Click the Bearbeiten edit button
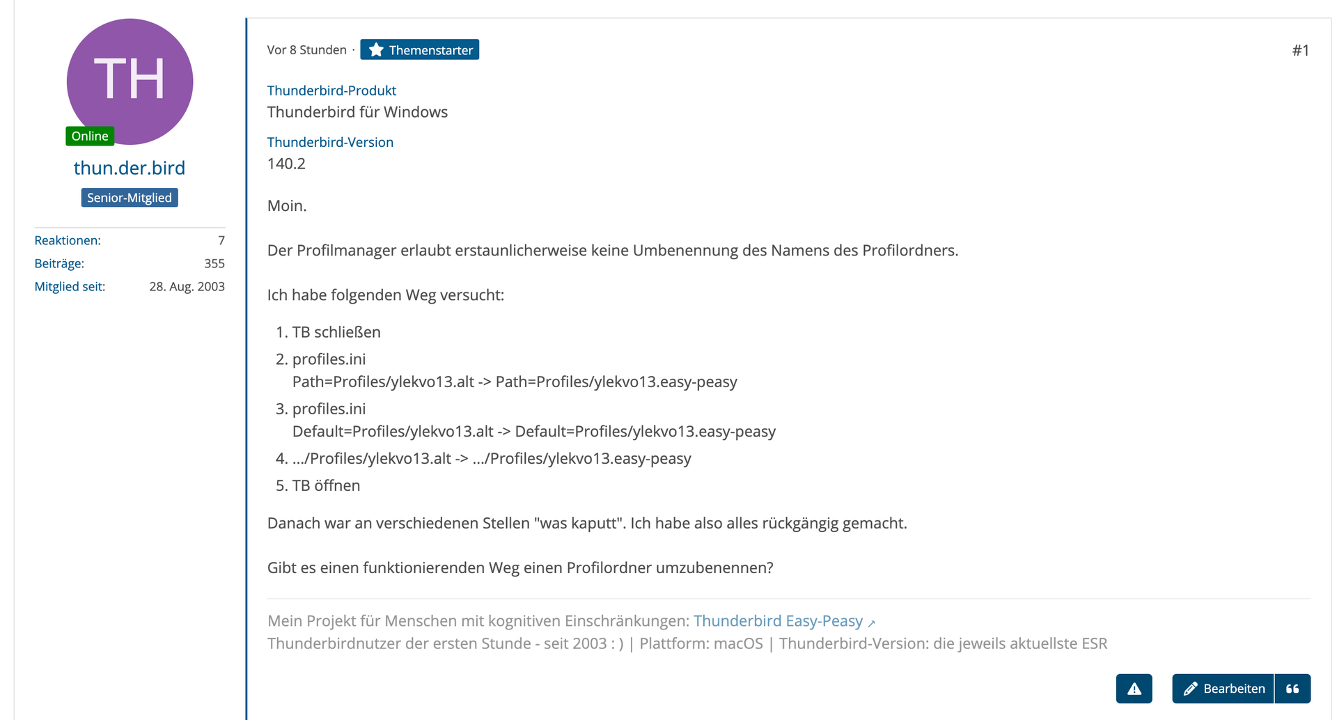This screenshot has height=720, width=1337. pyautogui.click(x=1223, y=689)
